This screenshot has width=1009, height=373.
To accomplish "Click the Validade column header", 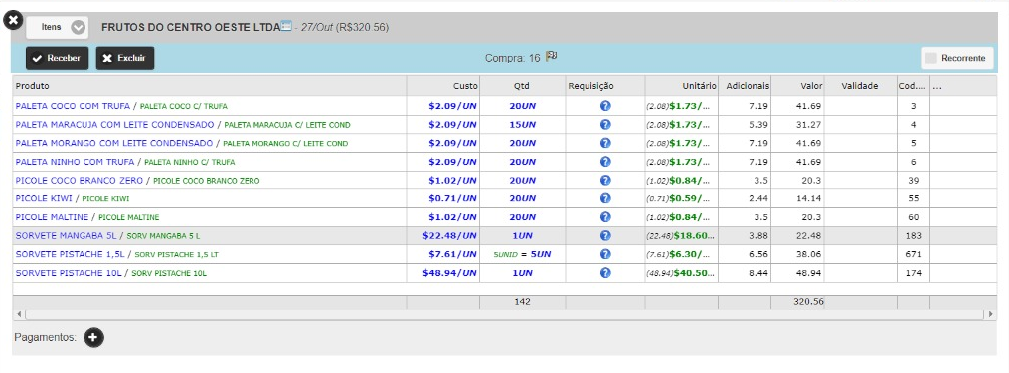I will pyautogui.click(x=860, y=86).
